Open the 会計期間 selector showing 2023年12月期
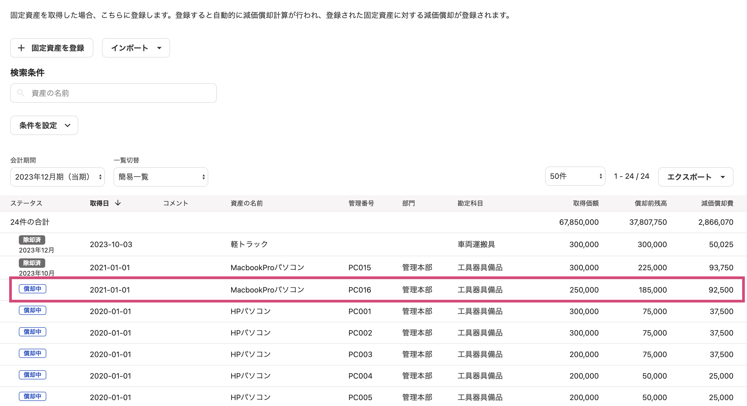Viewport: 747px width, 406px height. tap(57, 177)
